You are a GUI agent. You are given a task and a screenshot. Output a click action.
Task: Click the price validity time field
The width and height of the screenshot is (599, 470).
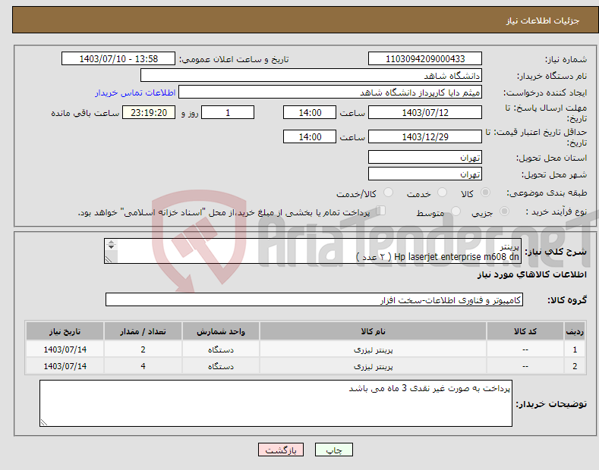[x=310, y=136]
